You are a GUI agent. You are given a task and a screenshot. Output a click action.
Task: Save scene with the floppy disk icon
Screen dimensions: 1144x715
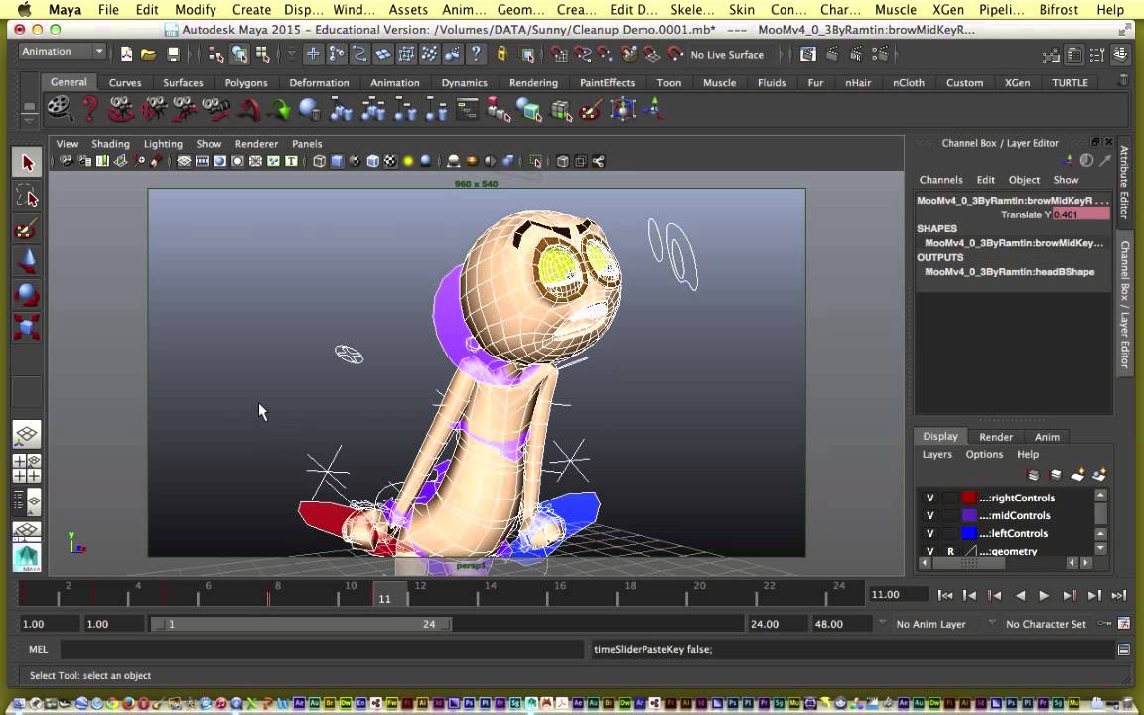tap(173, 54)
